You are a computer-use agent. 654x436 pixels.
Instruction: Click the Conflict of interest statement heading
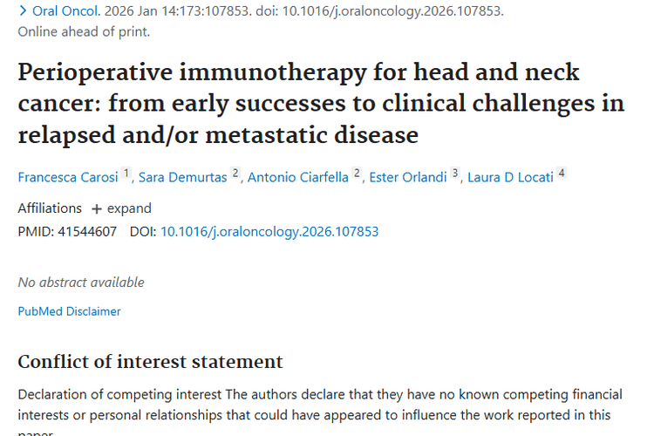(150, 362)
